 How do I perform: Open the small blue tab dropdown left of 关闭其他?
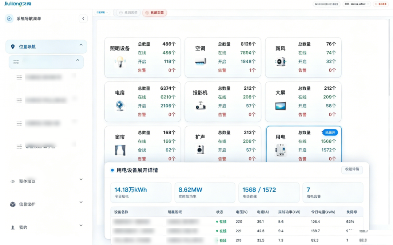pyautogui.click(x=102, y=12)
